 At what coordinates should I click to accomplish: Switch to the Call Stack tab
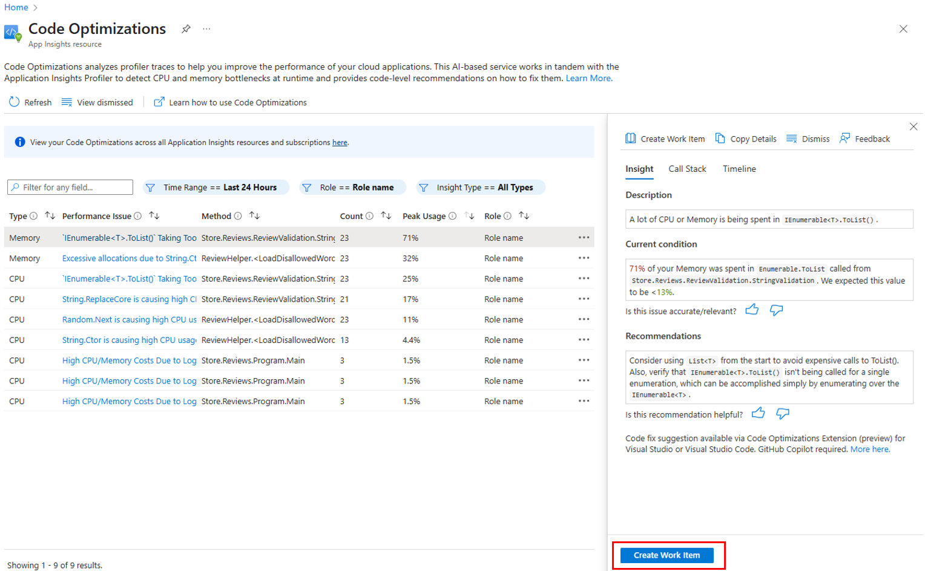(687, 169)
